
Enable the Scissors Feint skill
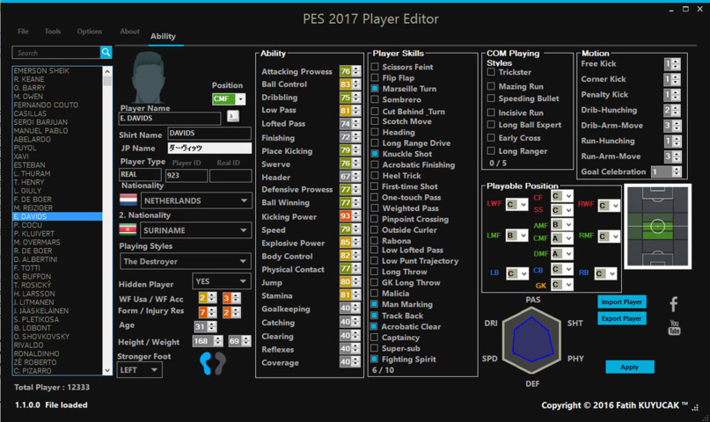click(375, 67)
